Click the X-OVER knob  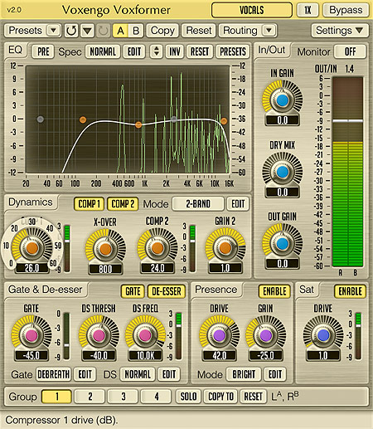105,249
